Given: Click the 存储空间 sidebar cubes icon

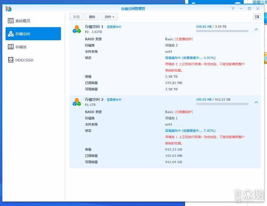Looking at the screenshot, I should pos(11,34).
